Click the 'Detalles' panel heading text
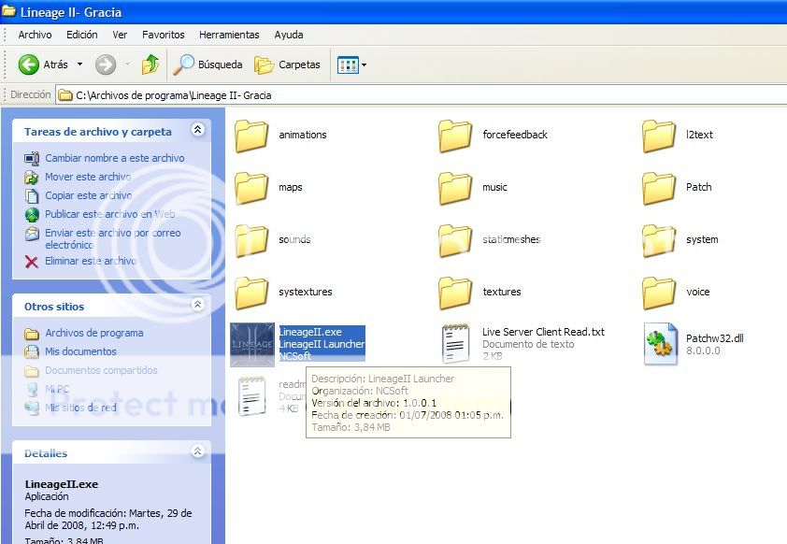 click(46, 453)
